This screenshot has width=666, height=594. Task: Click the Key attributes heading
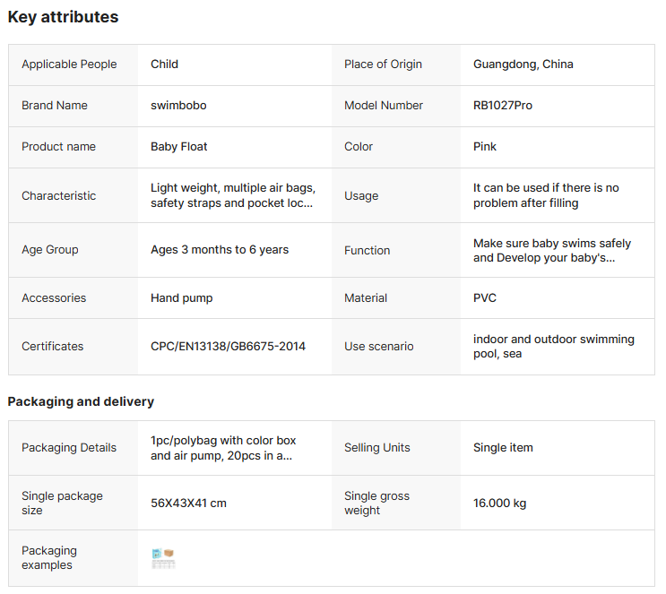tap(63, 17)
